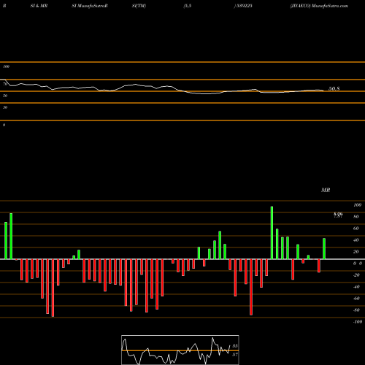
Task: Click the RSI axis label 30
Action: 5,107
